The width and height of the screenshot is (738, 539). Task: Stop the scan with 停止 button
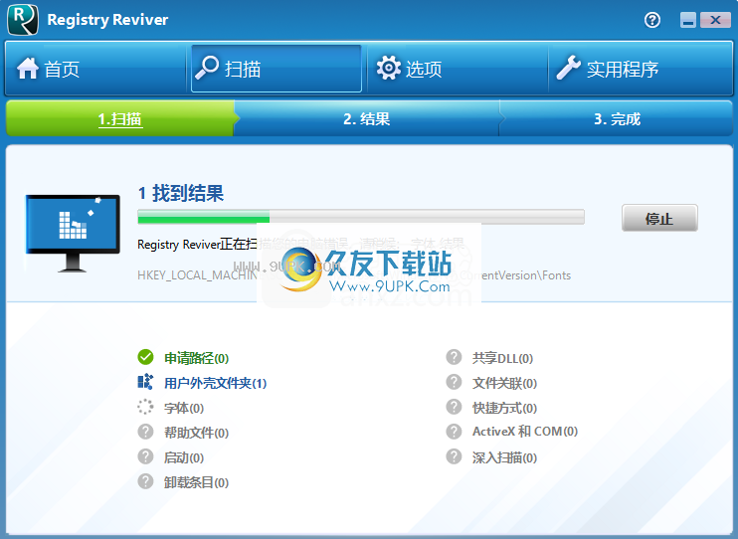659,218
